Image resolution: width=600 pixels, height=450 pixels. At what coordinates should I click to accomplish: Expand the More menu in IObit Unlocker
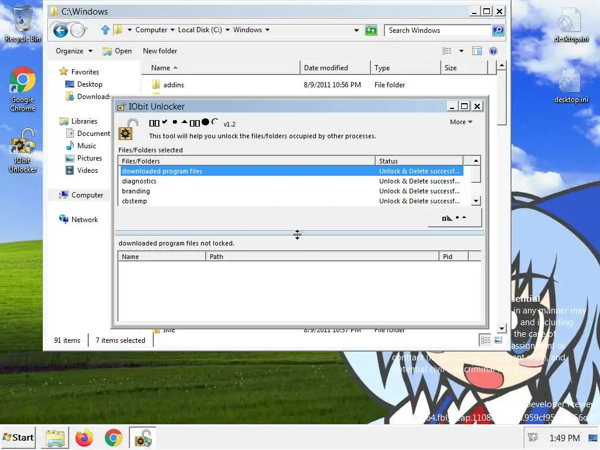click(x=461, y=122)
